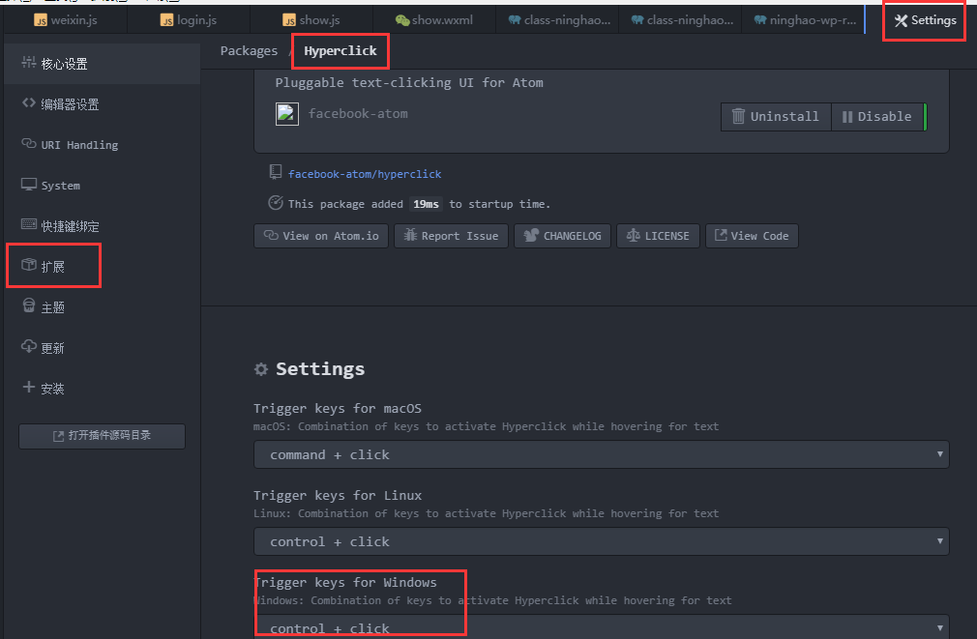The width and height of the screenshot is (977, 639).
Task: Disable the Hyperclick package
Action: pyautogui.click(x=876, y=116)
